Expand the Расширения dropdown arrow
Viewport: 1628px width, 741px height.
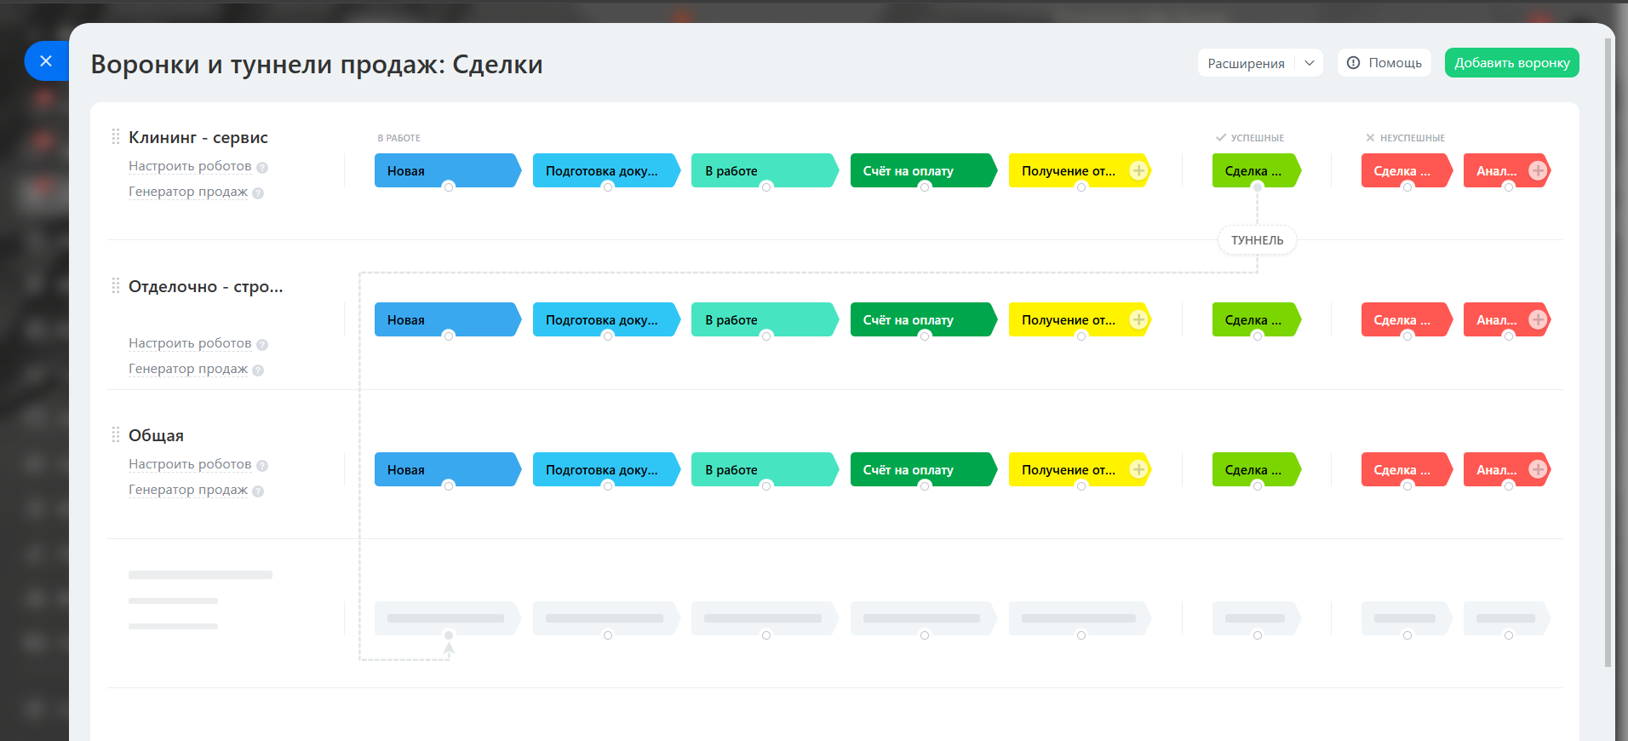point(1310,63)
